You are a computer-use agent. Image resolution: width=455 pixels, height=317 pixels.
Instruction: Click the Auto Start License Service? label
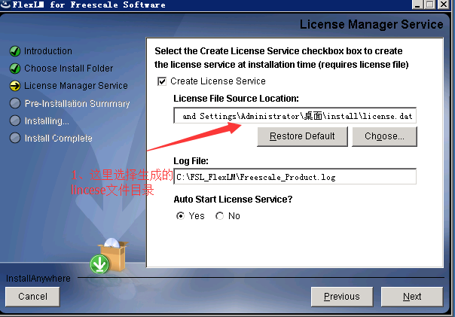pyautogui.click(x=233, y=200)
